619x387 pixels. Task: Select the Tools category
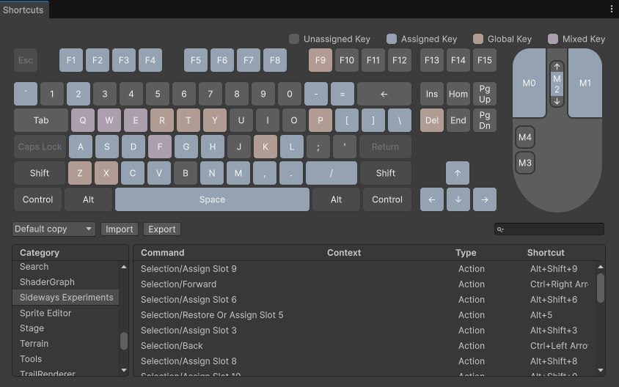click(x=65, y=359)
